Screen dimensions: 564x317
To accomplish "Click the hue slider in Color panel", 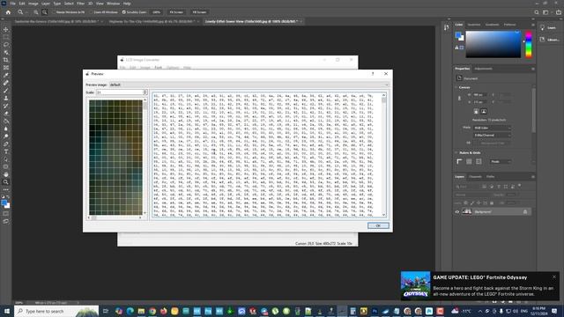I will (529, 44).
